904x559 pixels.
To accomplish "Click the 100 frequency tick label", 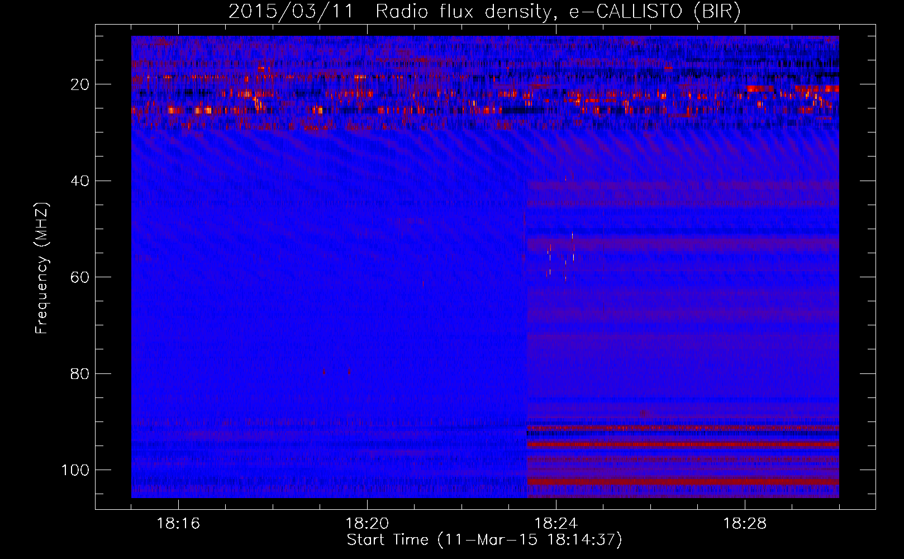I will 75,470.
